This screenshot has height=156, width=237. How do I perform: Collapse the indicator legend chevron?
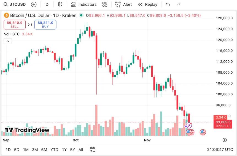pos(8,41)
